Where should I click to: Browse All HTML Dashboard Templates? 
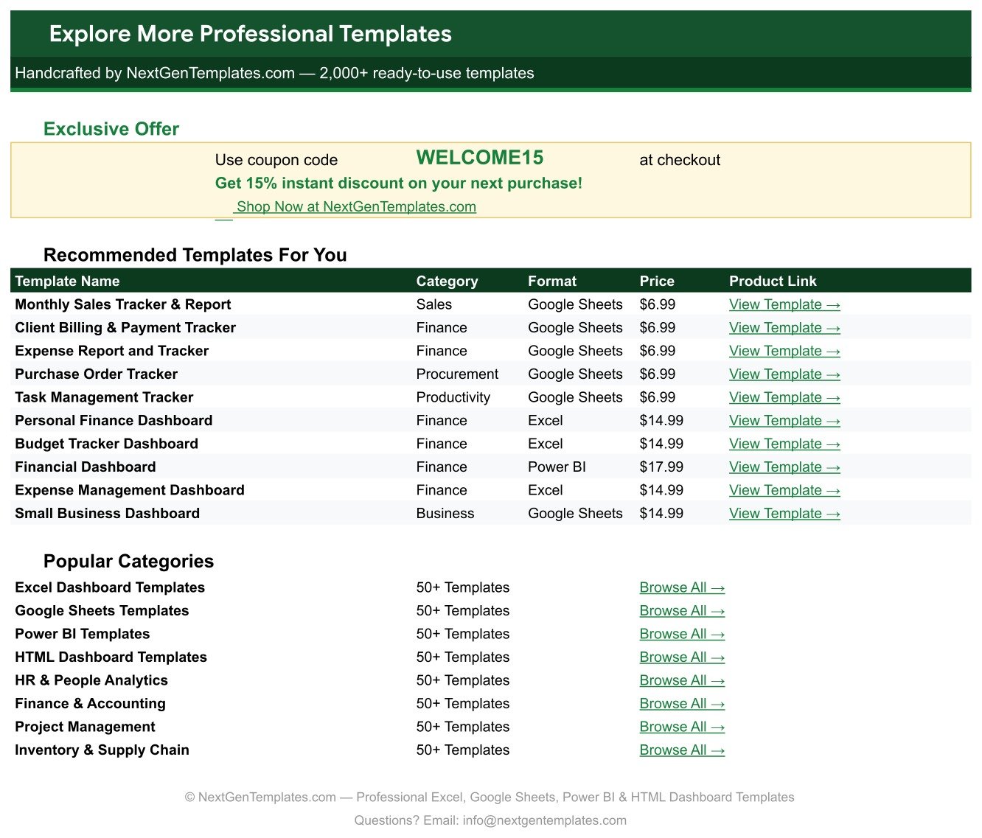tap(682, 657)
